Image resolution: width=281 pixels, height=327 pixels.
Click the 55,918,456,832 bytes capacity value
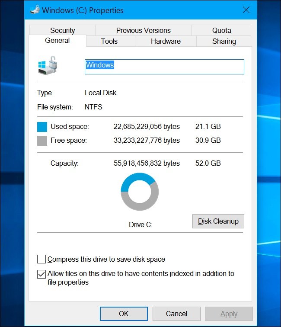(x=147, y=163)
